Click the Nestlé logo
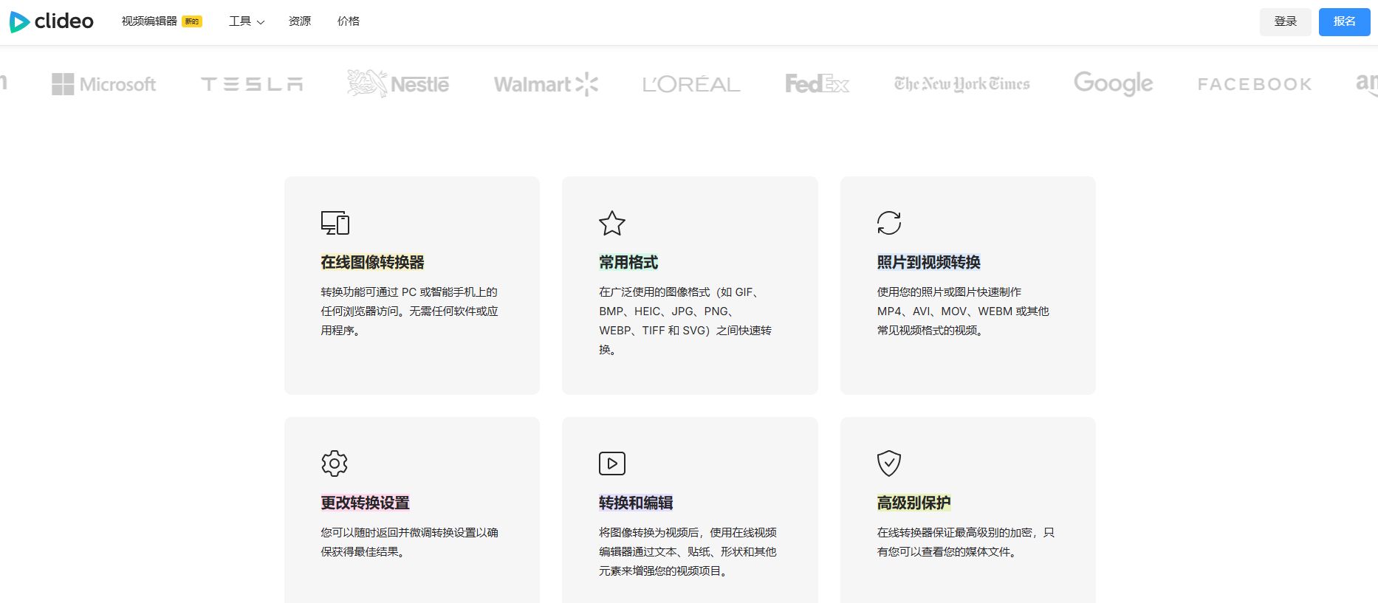 pyautogui.click(x=398, y=84)
